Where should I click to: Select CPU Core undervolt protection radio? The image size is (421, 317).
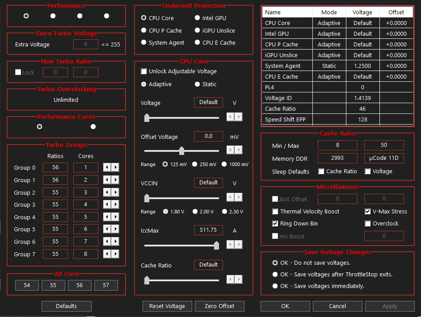pos(143,18)
